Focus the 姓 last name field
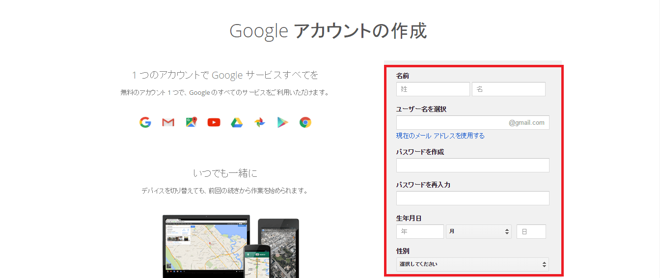660x278 pixels. (433, 89)
